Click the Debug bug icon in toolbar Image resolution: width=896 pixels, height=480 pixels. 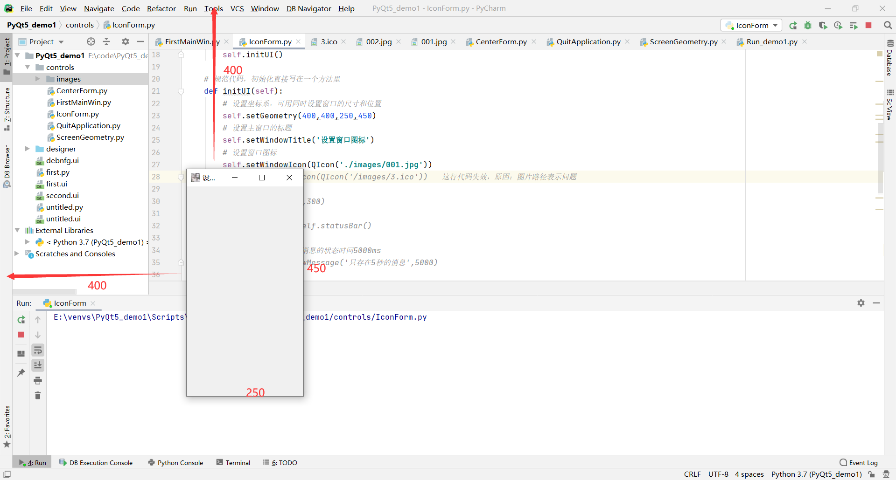(x=808, y=26)
